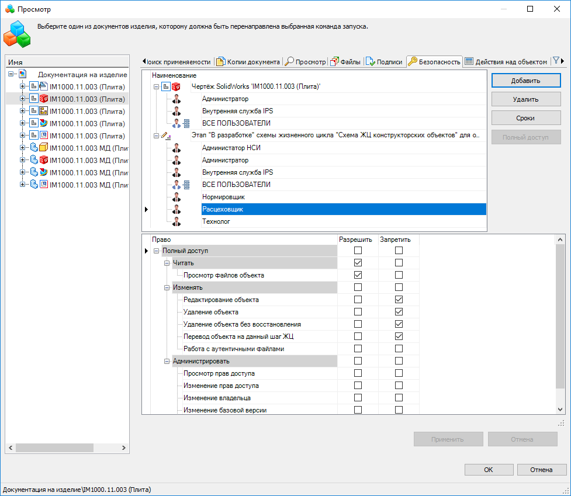
Task: Uncheck Разрешить for Читать
Action: coord(358,263)
